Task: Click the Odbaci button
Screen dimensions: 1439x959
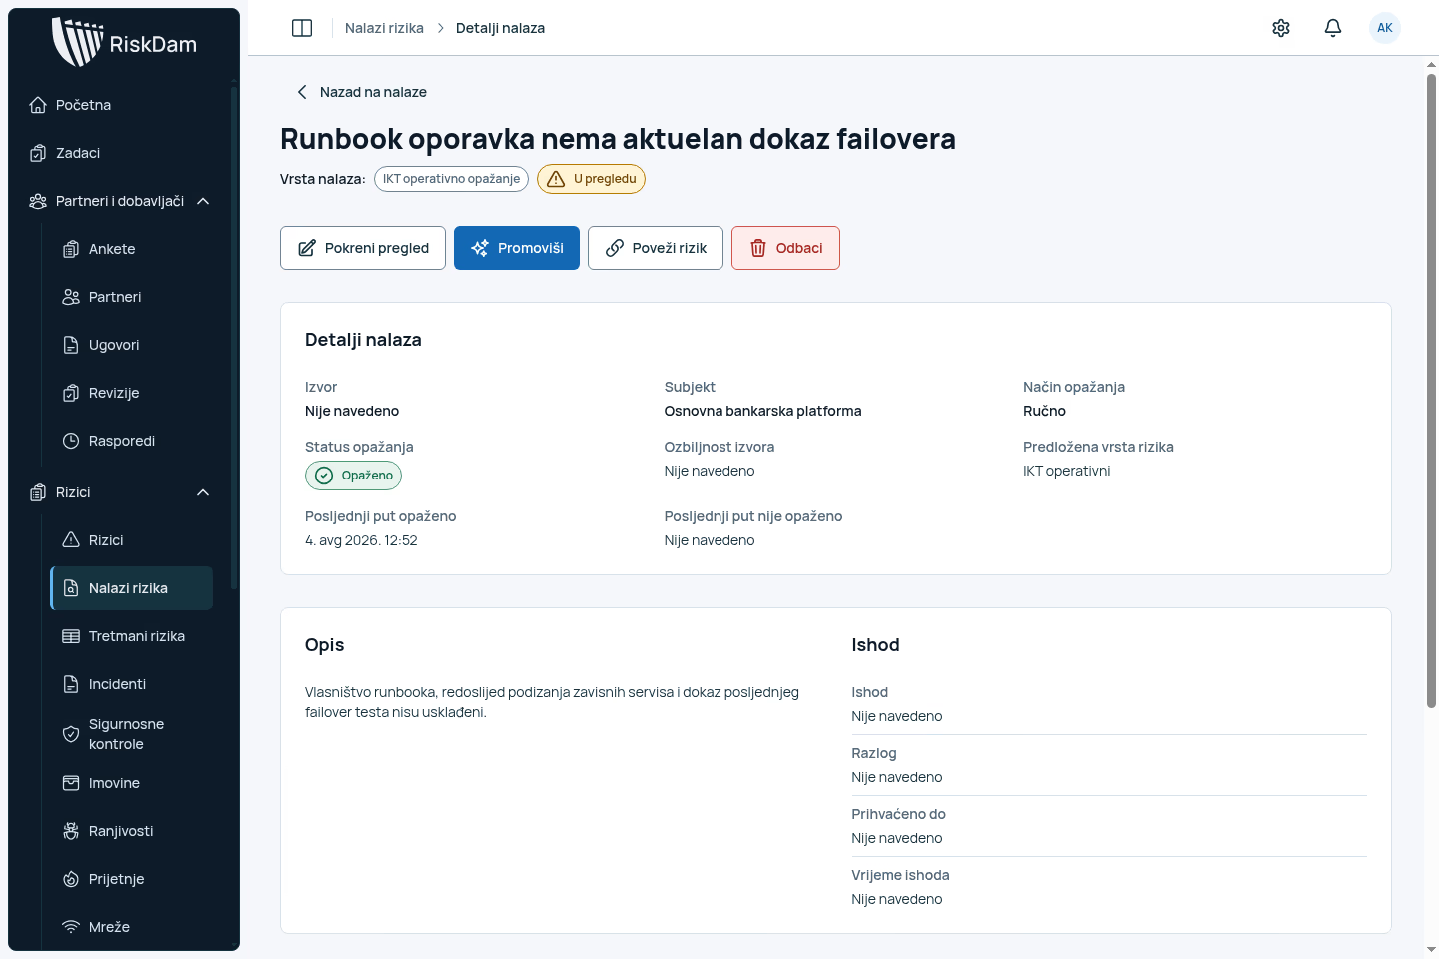Action: (785, 248)
